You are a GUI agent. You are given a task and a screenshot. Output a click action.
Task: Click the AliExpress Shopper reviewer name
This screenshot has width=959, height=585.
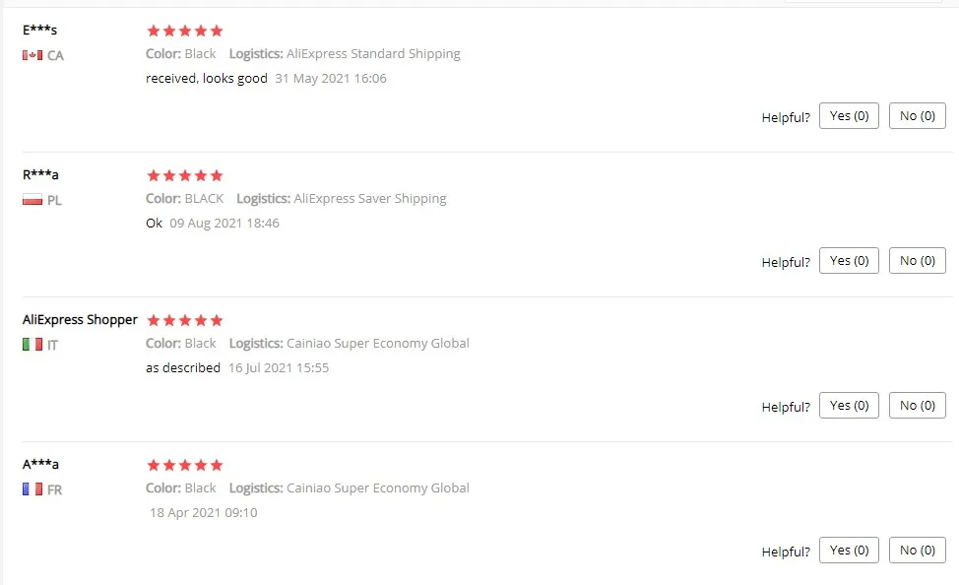click(80, 320)
